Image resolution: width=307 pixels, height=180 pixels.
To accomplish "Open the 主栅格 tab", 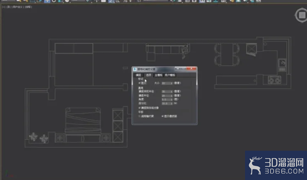I will 158,75.
